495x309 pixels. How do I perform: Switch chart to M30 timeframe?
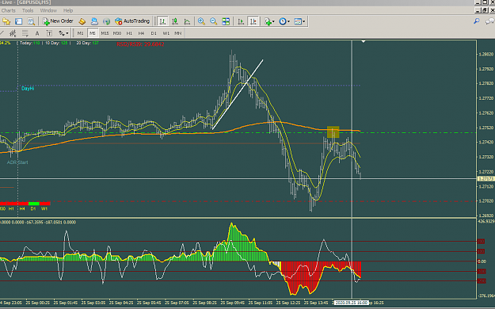pyautogui.click(x=116, y=33)
